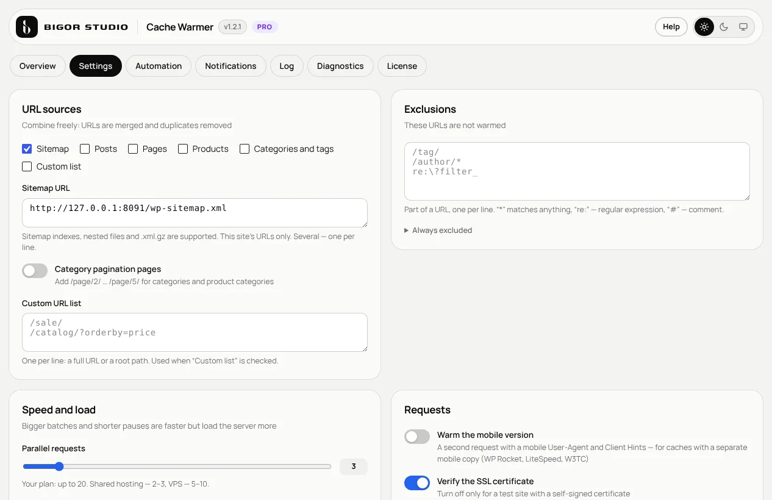Click 'These URLs are not warmed' text
Screen dimensions: 772x500
point(455,126)
